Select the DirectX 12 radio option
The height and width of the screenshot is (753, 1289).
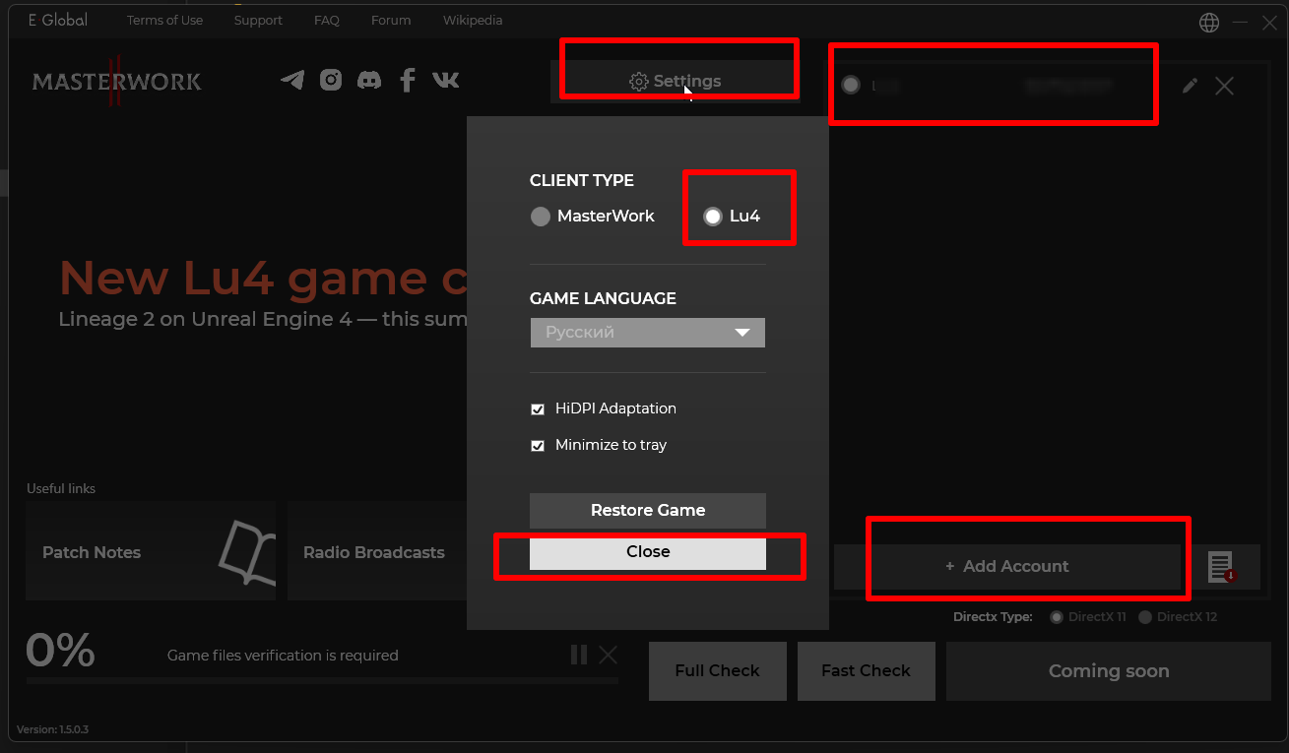pyautogui.click(x=1145, y=617)
